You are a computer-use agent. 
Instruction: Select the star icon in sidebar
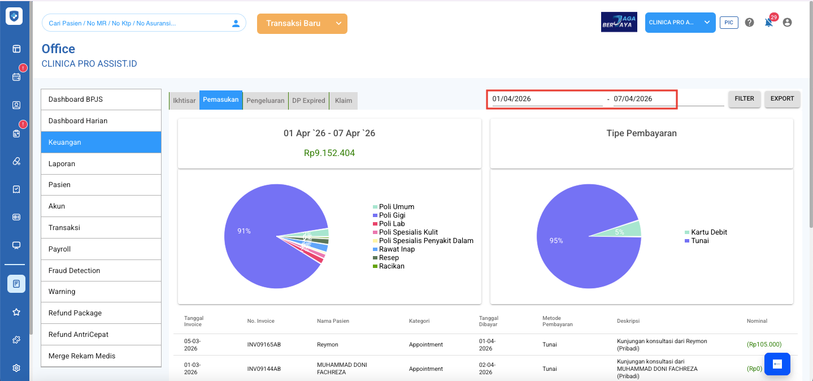point(16,312)
